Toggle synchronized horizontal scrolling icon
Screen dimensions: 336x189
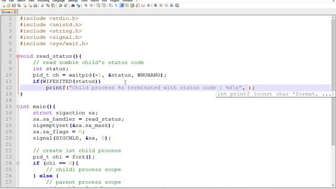click(x=103, y=5)
